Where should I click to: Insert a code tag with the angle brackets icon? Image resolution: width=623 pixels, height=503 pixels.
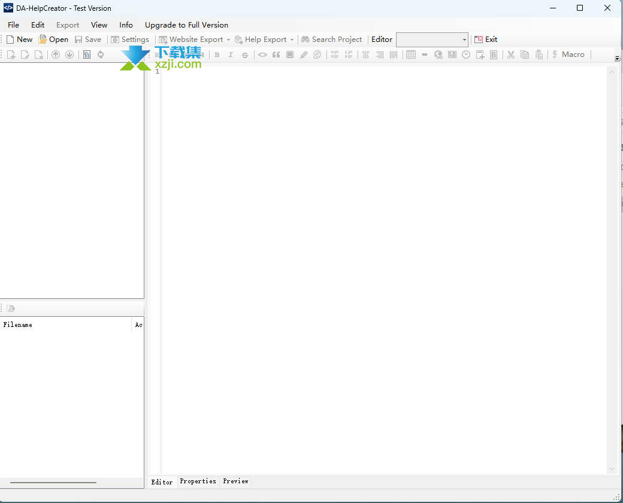[262, 54]
